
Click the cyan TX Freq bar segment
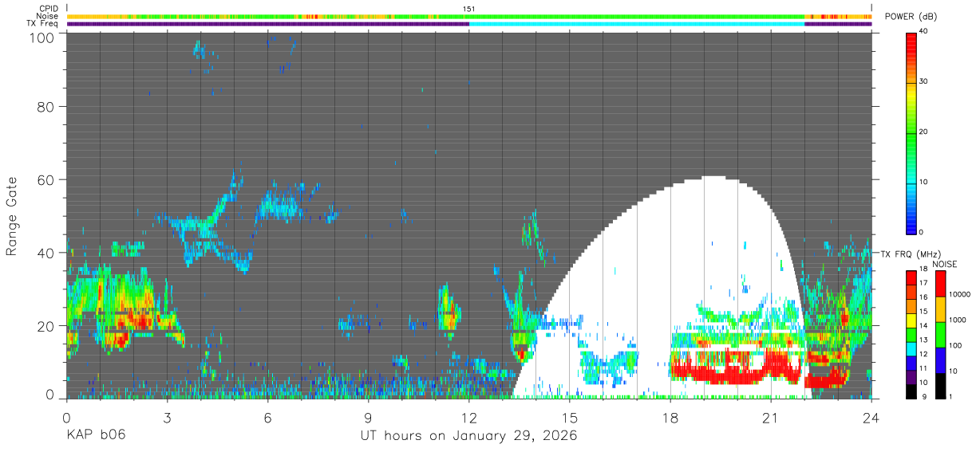[637, 24]
